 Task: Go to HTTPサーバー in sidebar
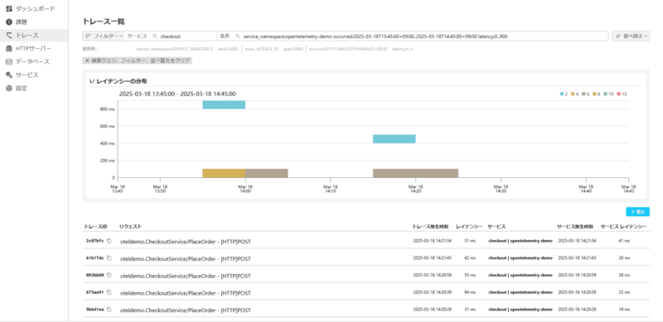pyautogui.click(x=34, y=49)
